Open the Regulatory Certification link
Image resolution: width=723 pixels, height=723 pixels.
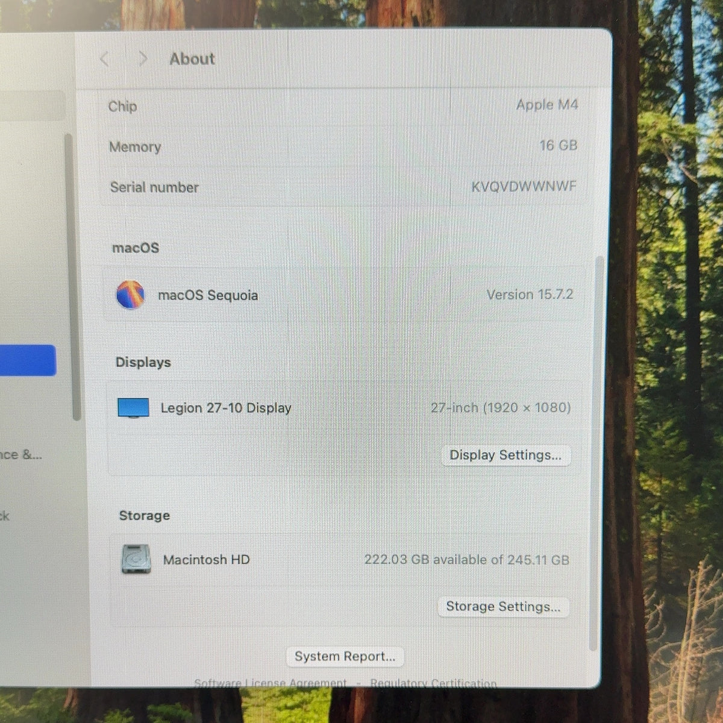pyautogui.click(x=434, y=683)
